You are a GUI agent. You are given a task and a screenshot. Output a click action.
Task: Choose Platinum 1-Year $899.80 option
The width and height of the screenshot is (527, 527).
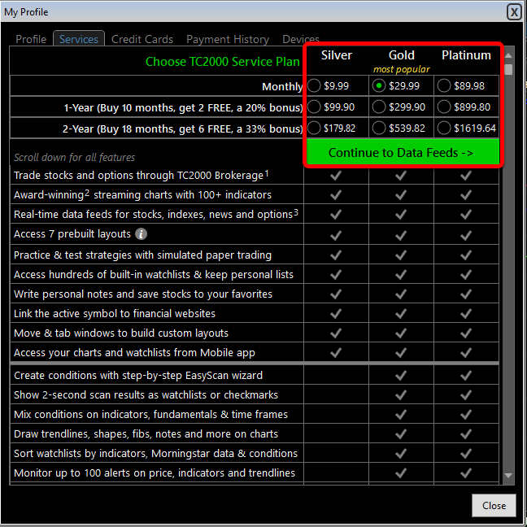[444, 107]
